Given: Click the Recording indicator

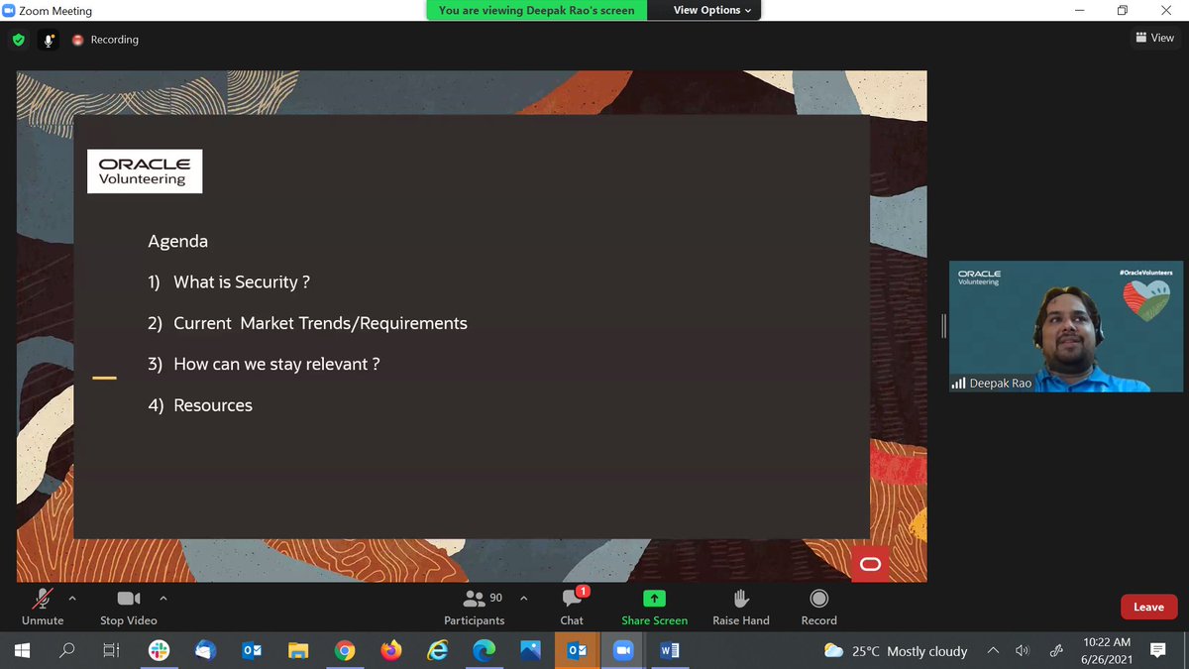Looking at the screenshot, I should point(106,40).
